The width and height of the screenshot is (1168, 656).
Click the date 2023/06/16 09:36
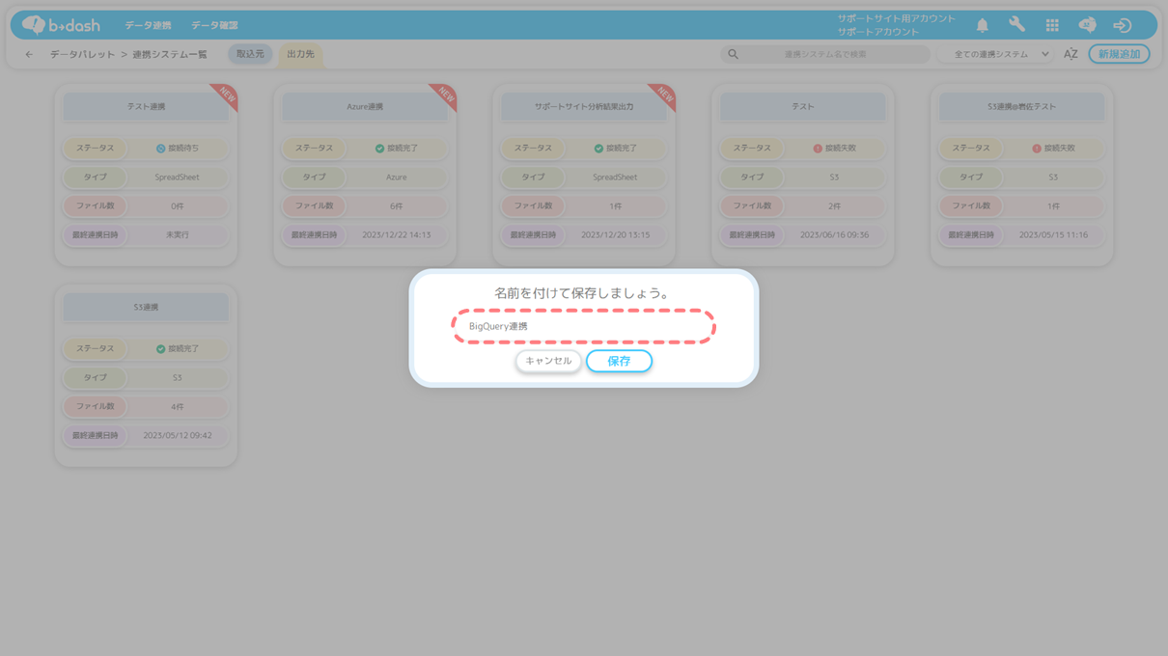[x=835, y=234]
